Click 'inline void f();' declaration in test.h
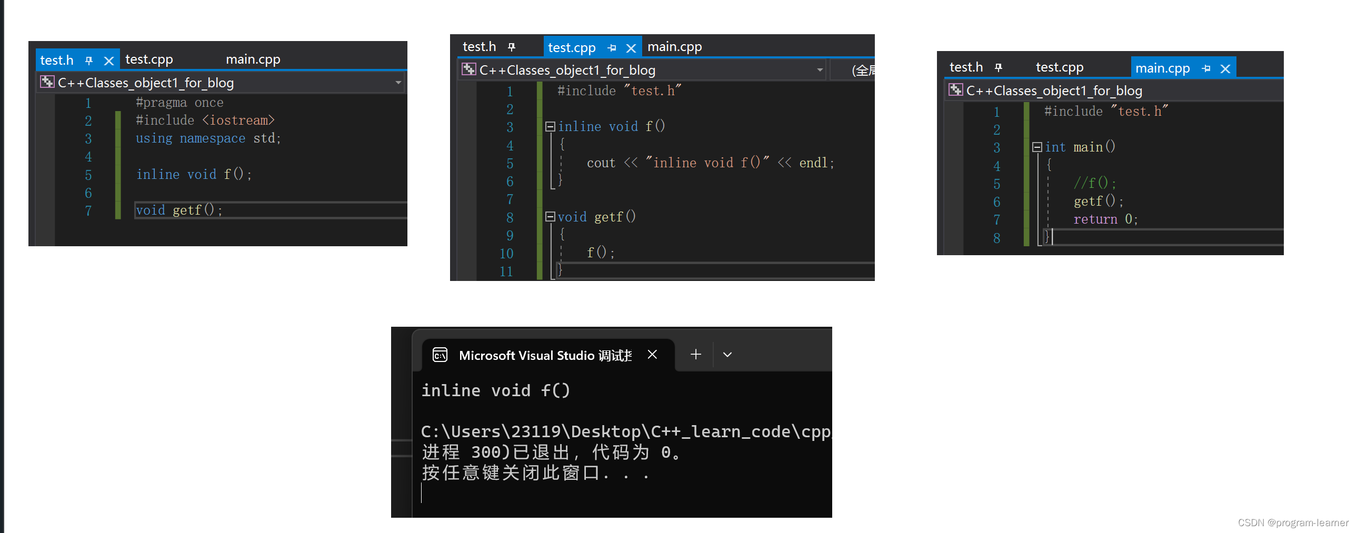1357x533 pixels. click(x=194, y=174)
